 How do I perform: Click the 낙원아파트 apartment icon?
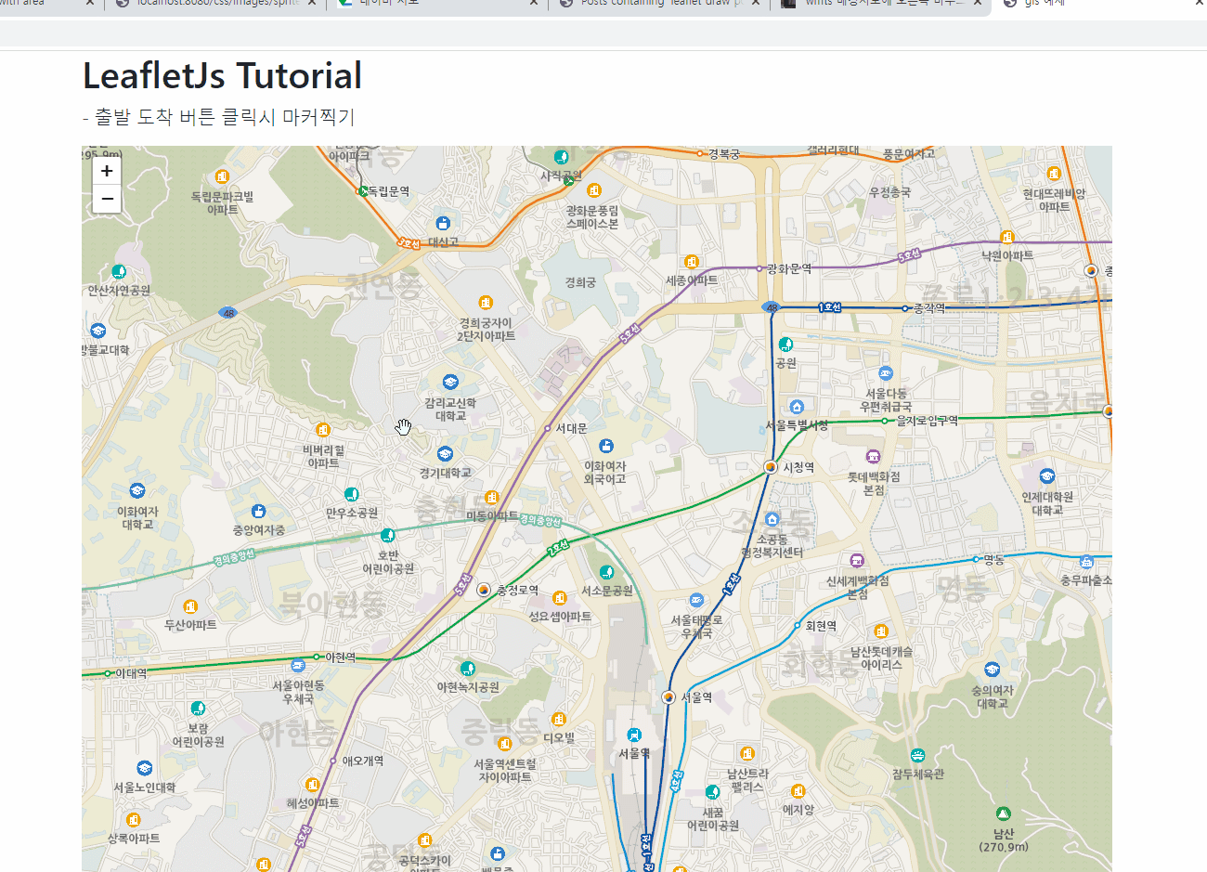[x=1007, y=237]
